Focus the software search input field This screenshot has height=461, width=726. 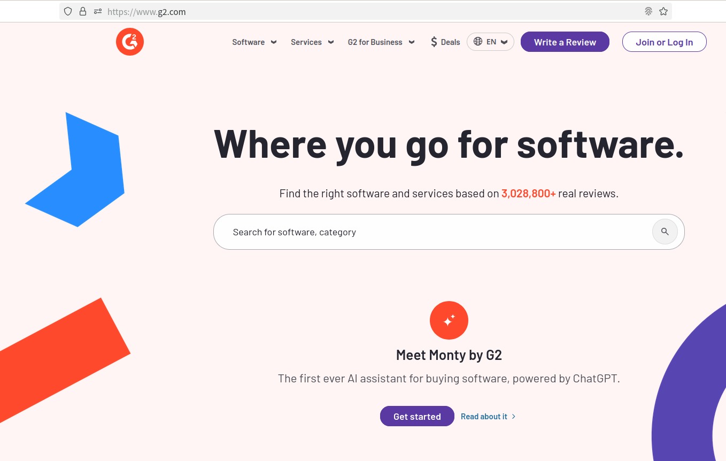pos(428,232)
